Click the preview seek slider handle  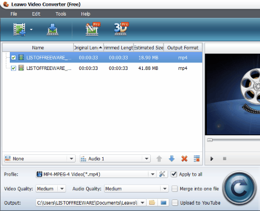[x=210, y=140]
